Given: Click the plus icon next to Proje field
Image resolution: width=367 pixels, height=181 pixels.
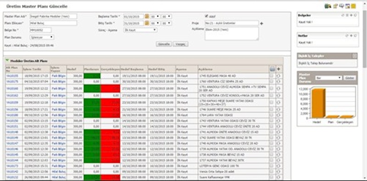Looking at the screenshot, I should click(261, 24).
